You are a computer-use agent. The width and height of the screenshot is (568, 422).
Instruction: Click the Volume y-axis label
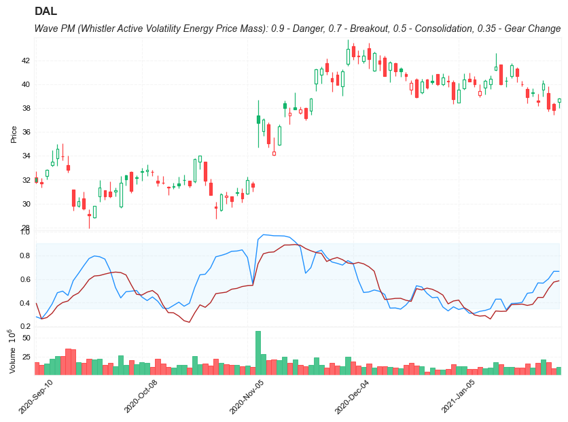point(12,351)
